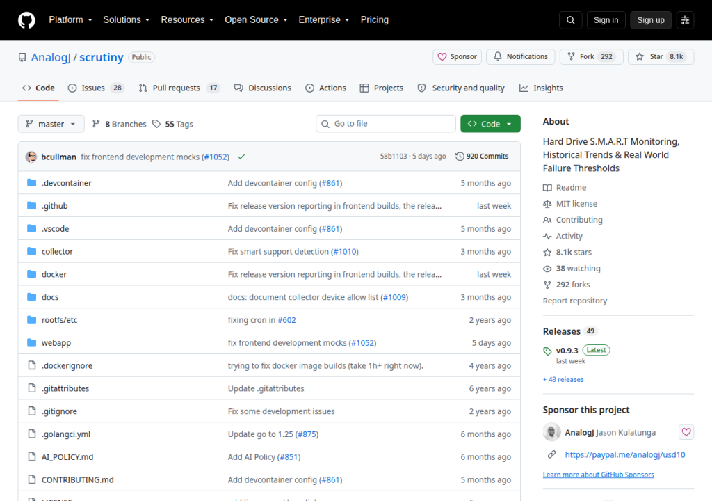Open Learn more about GitHub Sponsors

tap(598, 475)
